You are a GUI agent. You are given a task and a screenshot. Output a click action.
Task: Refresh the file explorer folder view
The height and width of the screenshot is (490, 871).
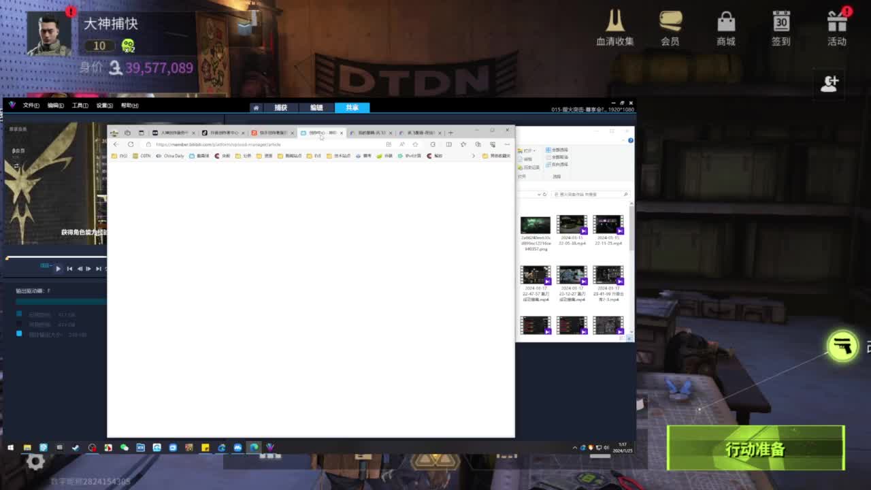click(545, 194)
